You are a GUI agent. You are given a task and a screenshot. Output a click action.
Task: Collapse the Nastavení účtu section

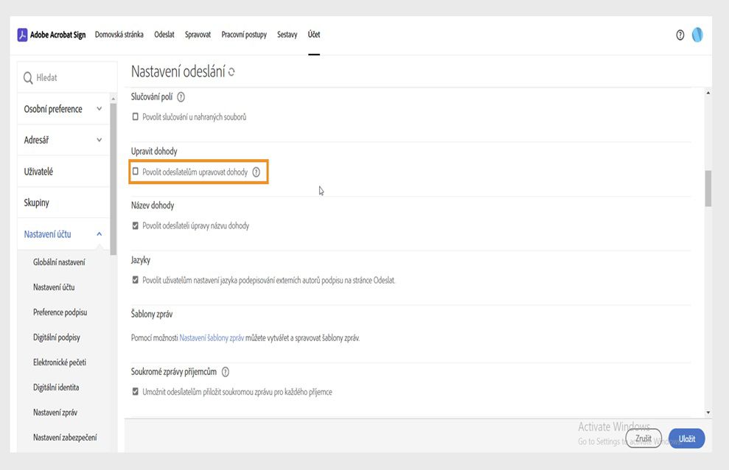pos(99,234)
